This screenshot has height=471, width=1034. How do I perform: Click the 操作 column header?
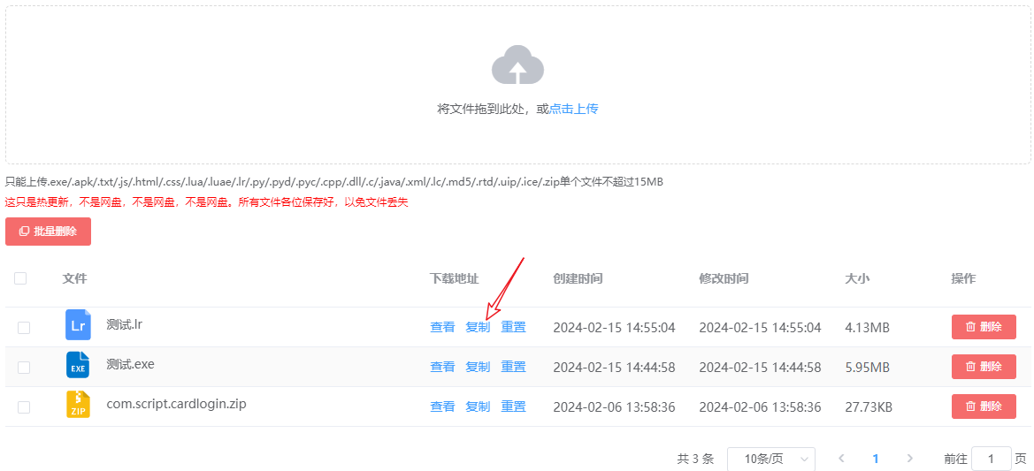[x=963, y=278]
